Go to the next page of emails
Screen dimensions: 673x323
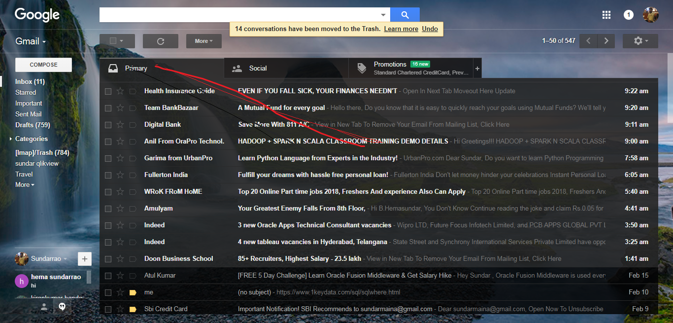(x=606, y=41)
